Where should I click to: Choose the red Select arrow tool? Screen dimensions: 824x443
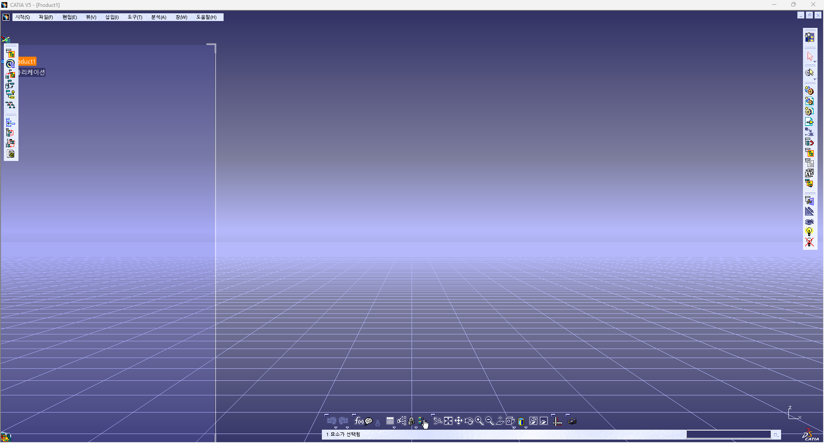809,56
